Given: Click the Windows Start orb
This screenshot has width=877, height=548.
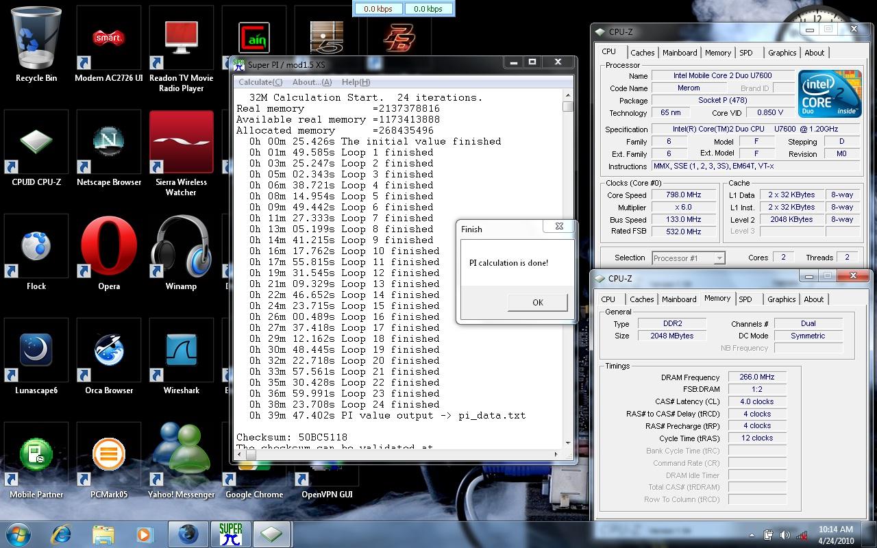Looking at the screenshot, I should 18,534.
